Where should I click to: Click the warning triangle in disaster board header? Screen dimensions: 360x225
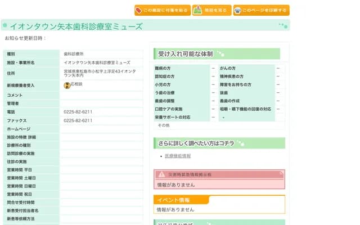click(x=161, y=174)
